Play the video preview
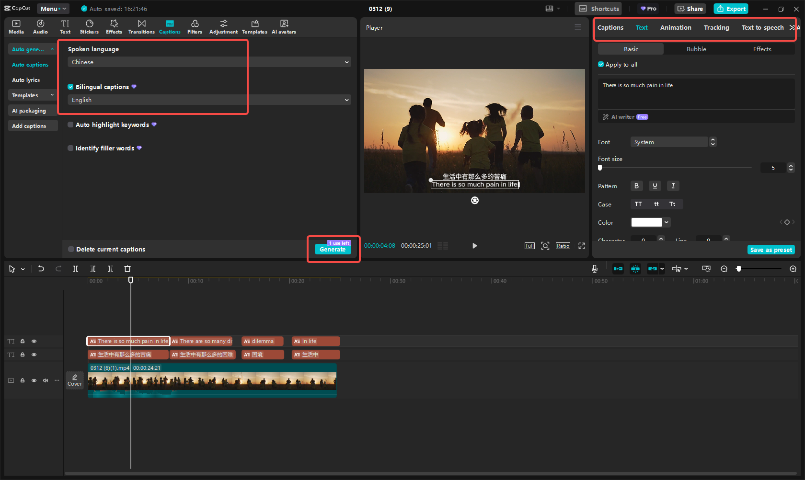The width and height of the screenshot is (805, 480). click(474, 246)
